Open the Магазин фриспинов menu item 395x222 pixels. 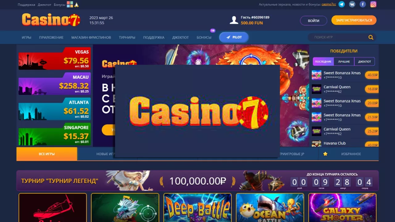coord(91,37)
